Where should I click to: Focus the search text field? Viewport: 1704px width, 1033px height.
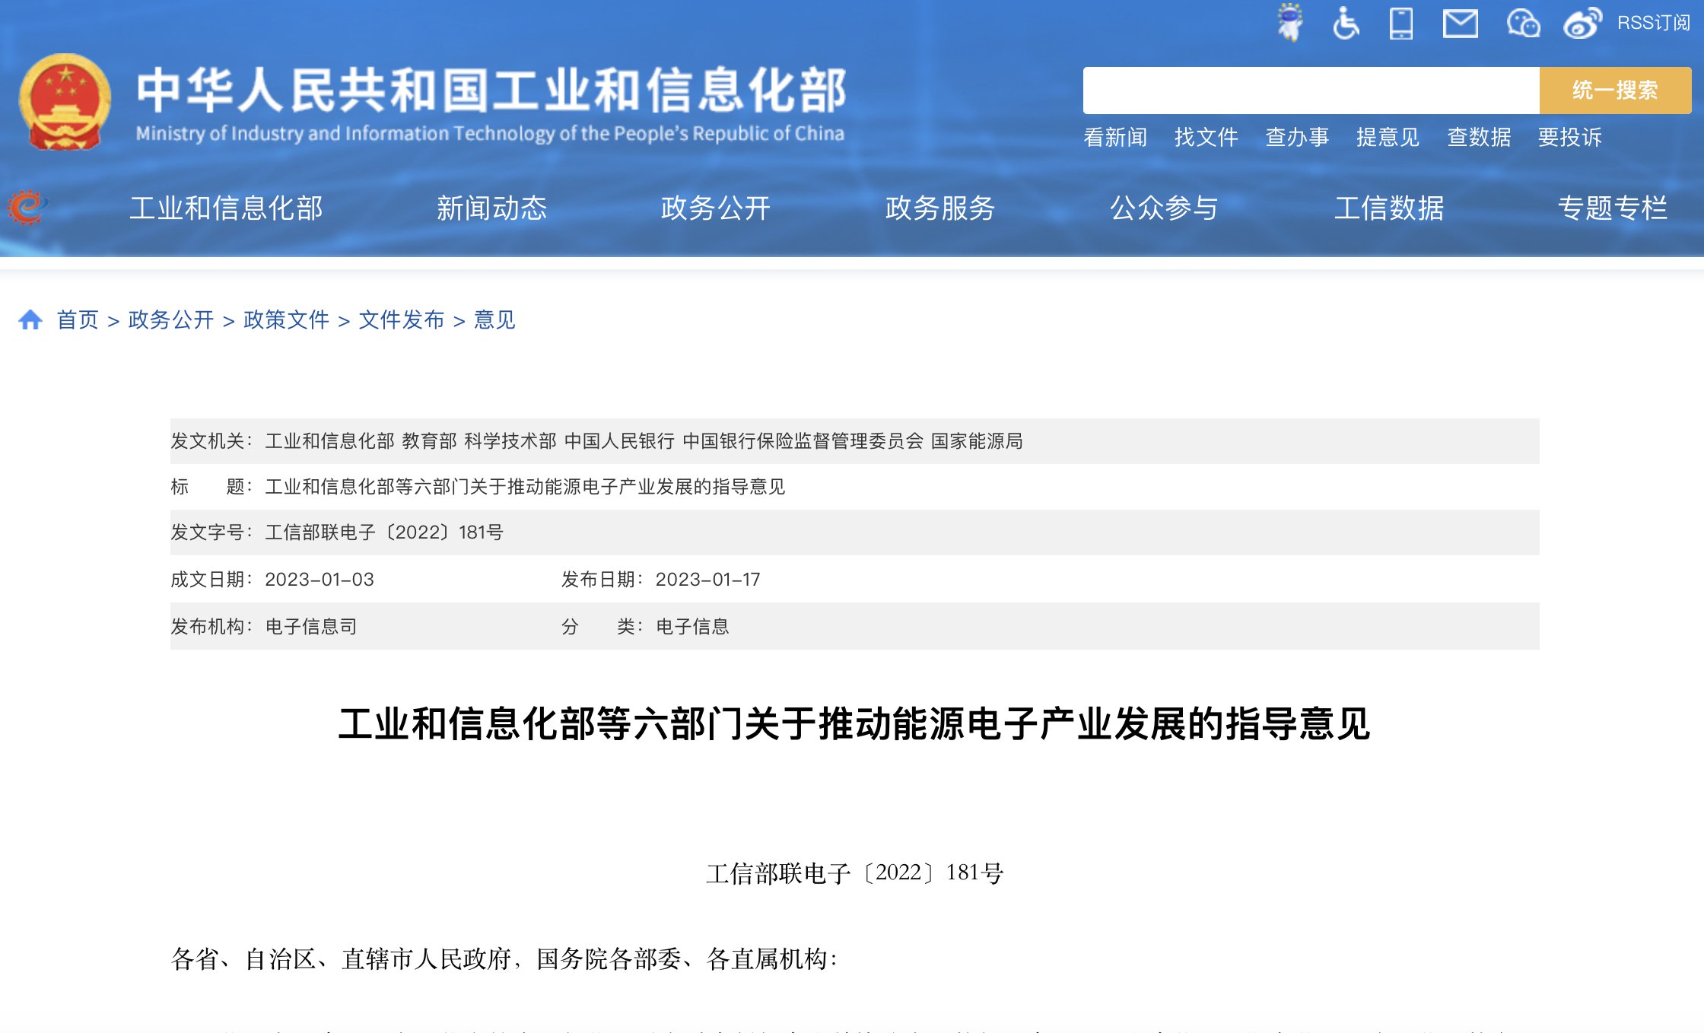tap(1311, 91)
